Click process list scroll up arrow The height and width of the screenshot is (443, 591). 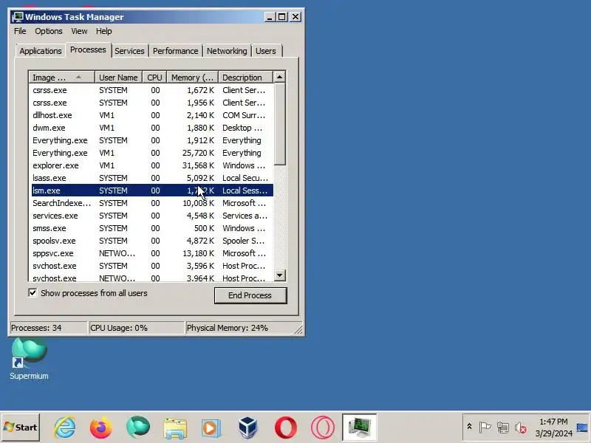pyautogui.click(x=279, y=78)
